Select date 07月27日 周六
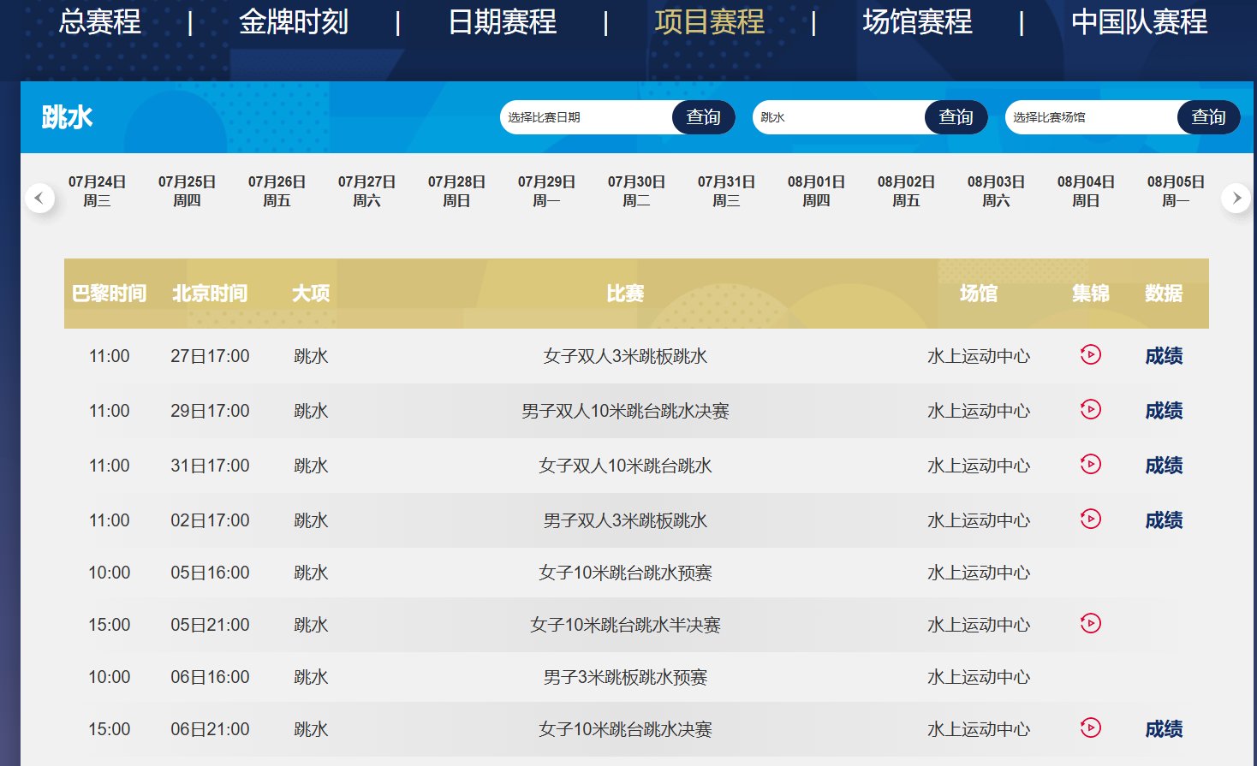 pos(366,191)
